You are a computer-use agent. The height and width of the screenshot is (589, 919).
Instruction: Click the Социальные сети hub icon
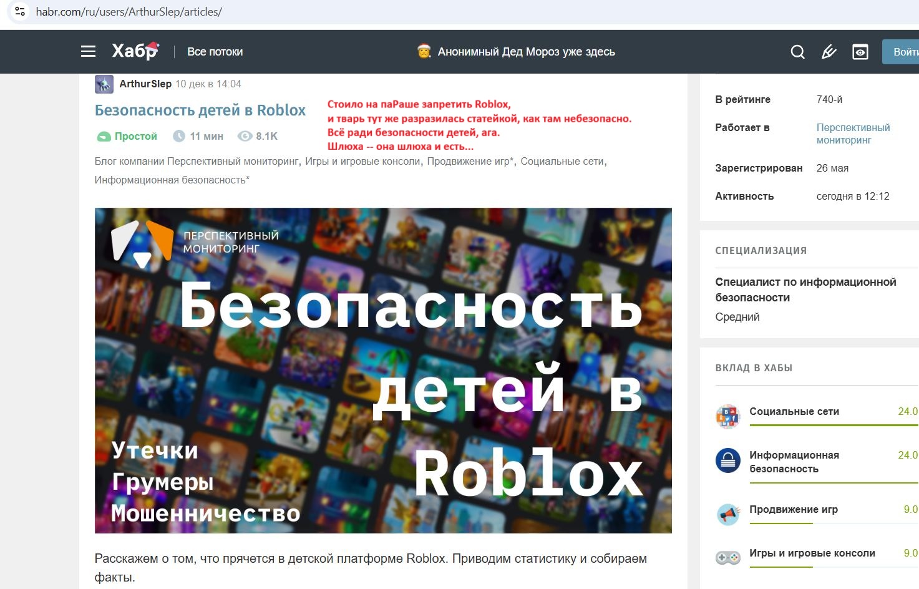pos(727,416)
